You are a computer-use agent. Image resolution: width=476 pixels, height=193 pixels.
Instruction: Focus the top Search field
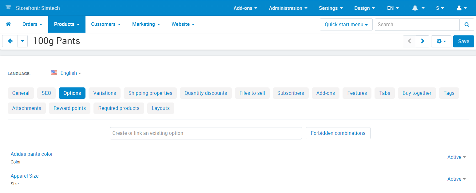click(x=417, y=25)
